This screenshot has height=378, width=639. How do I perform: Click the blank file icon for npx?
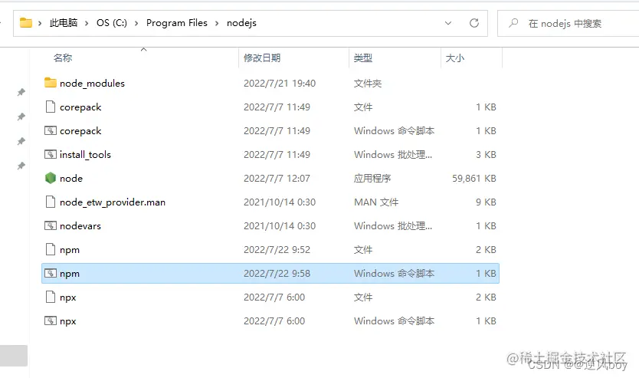point(50,297)
